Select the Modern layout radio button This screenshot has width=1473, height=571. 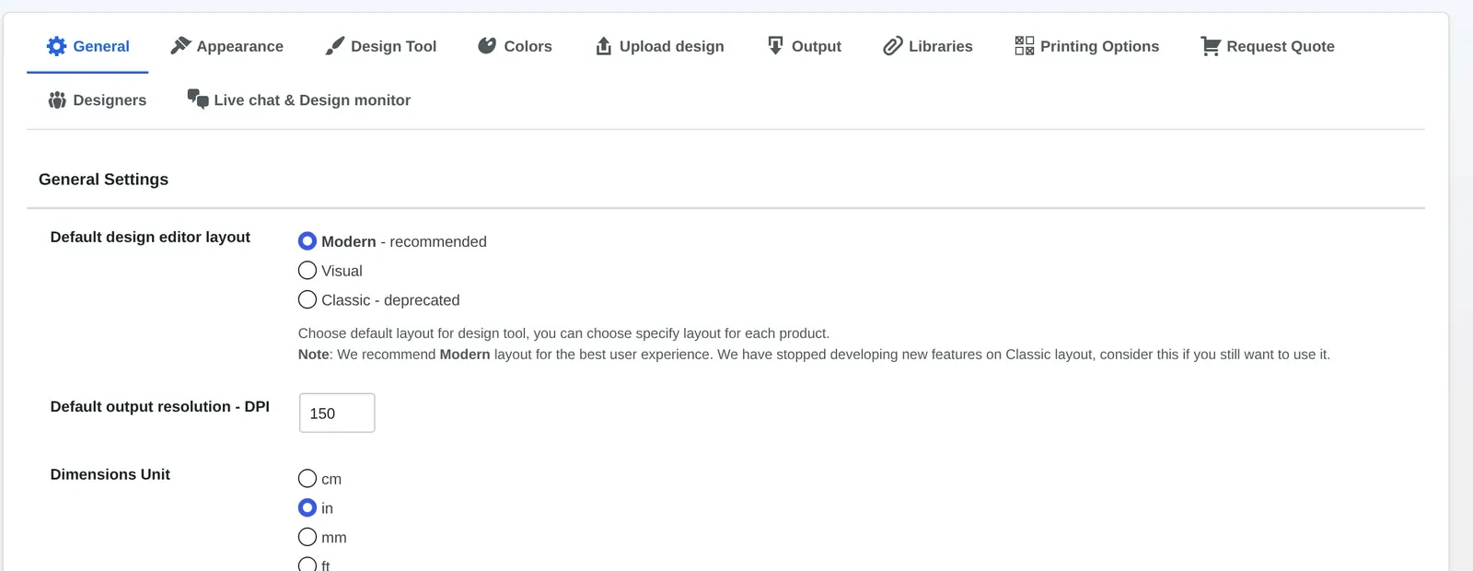[x=307, y=241]
